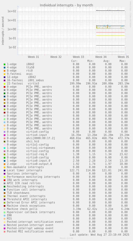Click the Week 31 axis label
The height and width of the screenshot is (241, 133).
pos(33,57)
